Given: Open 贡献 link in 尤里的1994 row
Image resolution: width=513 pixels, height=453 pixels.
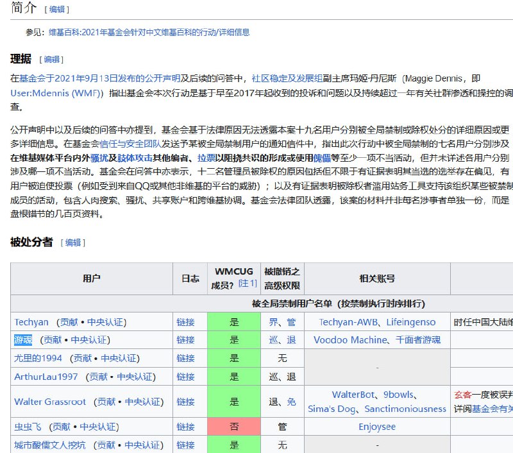Looking at the screenshot, I should (x=83, y=359).
